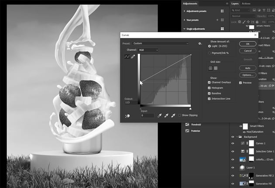Expand the Your presets section
Screen dimensions: 275x188
[x=184, y=20]
